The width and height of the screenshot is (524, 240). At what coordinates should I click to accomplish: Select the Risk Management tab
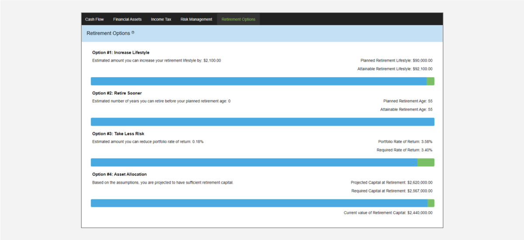click(x=196, y=19)
